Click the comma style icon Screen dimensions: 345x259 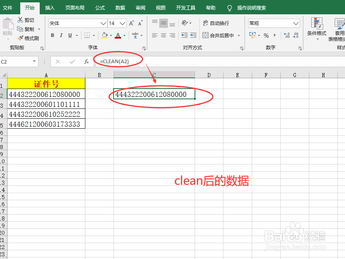point(274,35)
